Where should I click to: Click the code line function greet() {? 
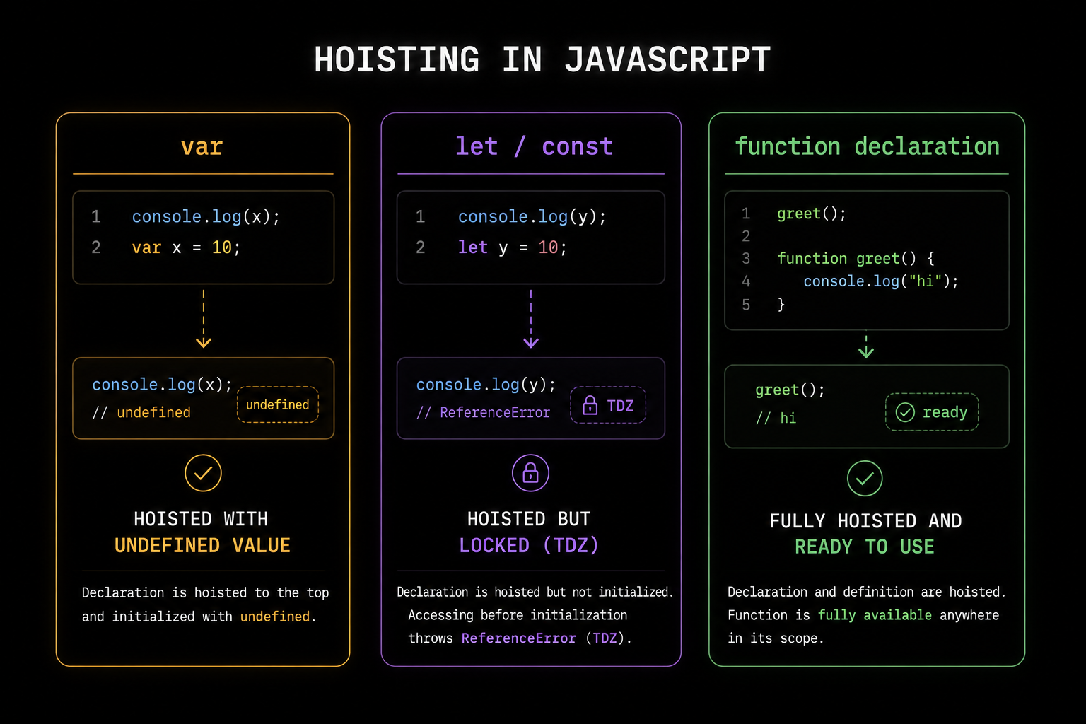[856, 259]
